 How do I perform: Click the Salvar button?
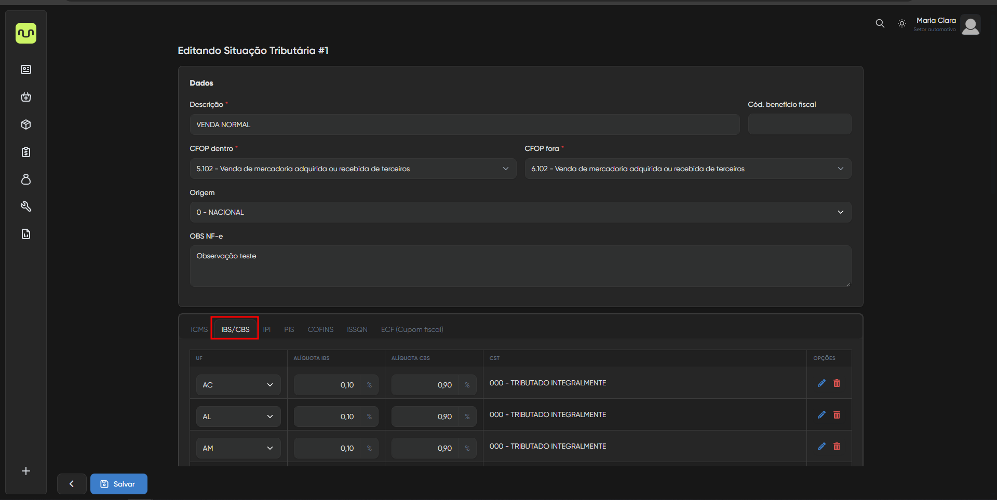tap(119, 484)
